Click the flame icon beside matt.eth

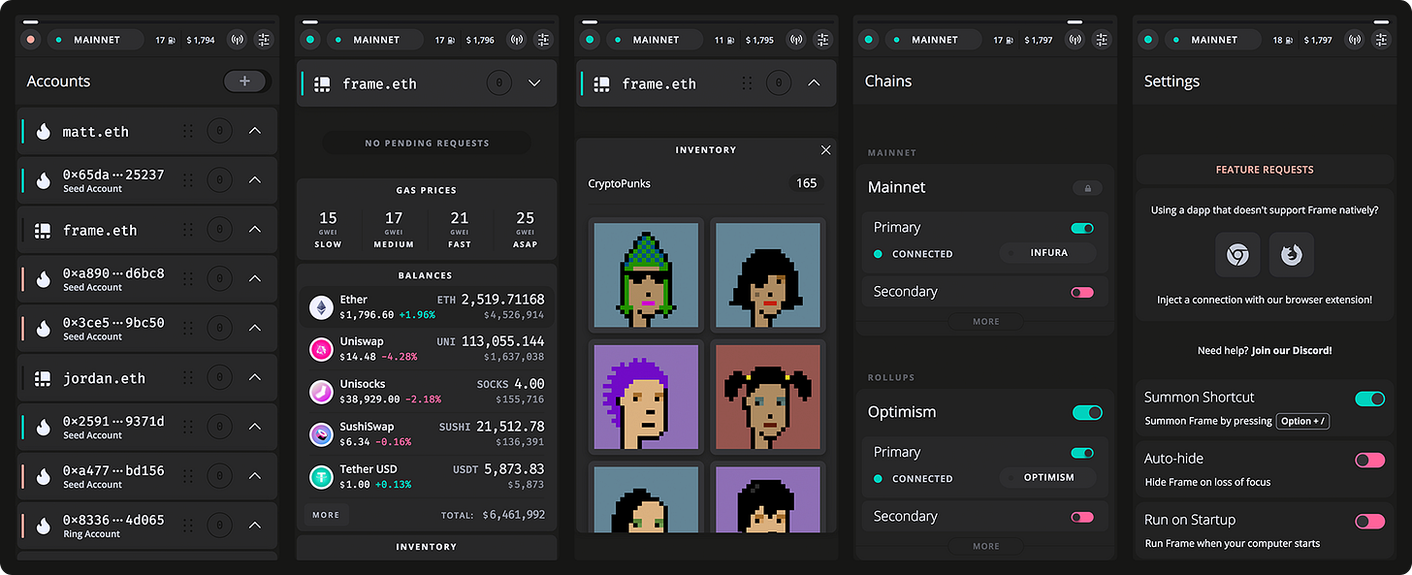44,131
